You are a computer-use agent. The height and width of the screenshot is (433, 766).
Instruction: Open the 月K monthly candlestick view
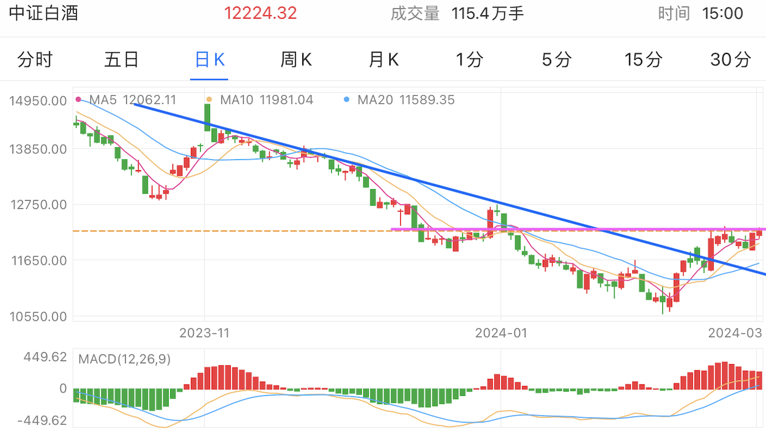[x=384, y=60]
